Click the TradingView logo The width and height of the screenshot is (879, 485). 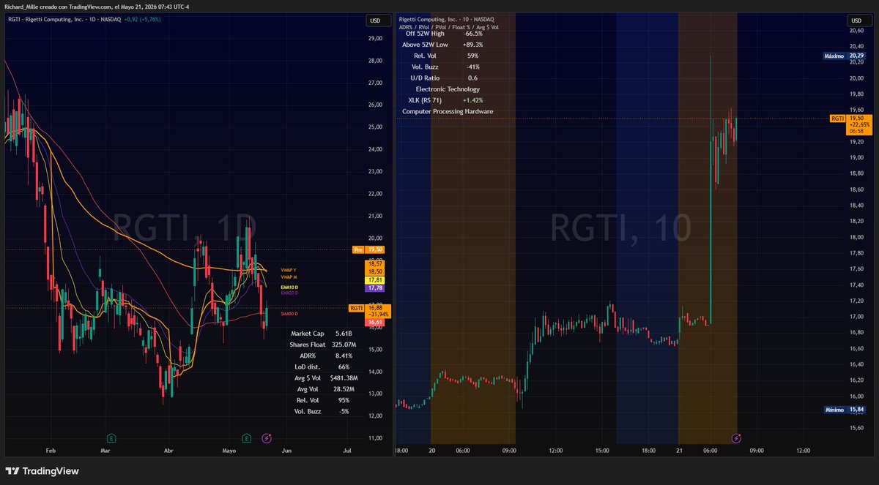(x=42, y=470)
